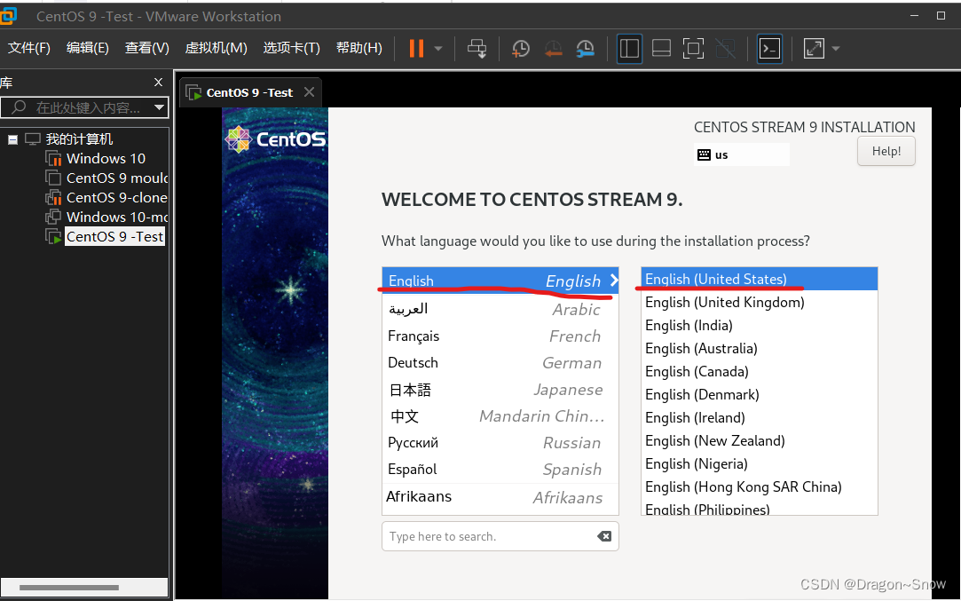This screenshot has height=601, width=961.
Task: Select 我的计算机 in the library
Action: pyautogui.click(x=79, y=139)
